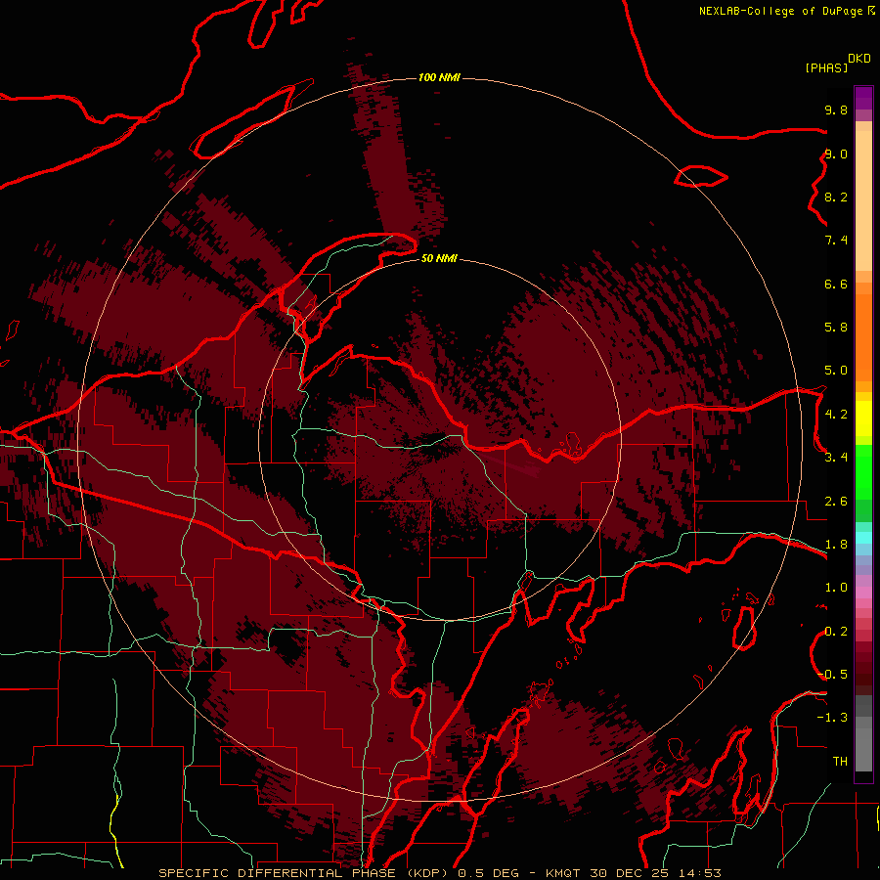Screen dimensions: 880x880
Task: Click legend value 9.8
Action: click(x=836, y=110)
